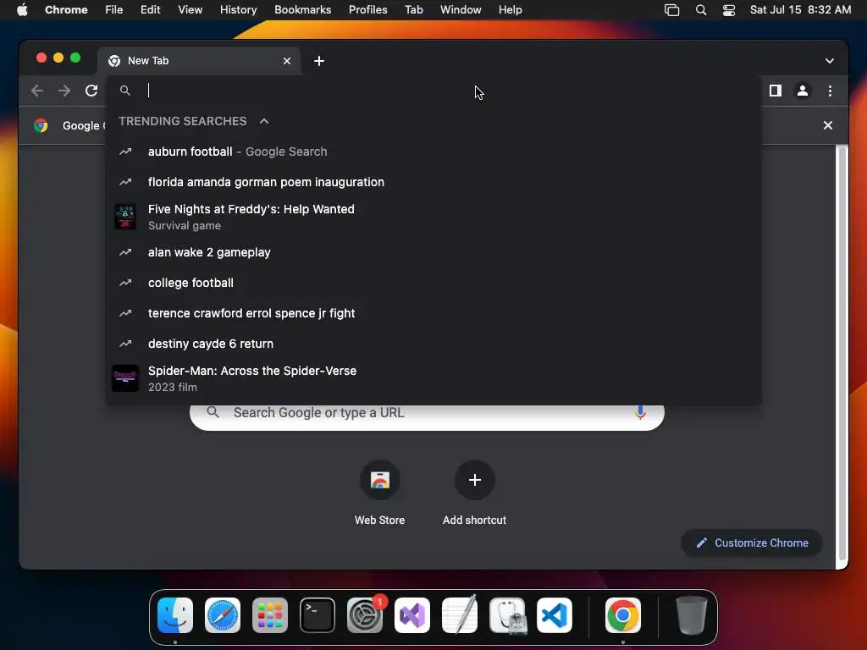Start voice search with microphone icon
This screenshot has width=867, height=650.
click(640, 412)
